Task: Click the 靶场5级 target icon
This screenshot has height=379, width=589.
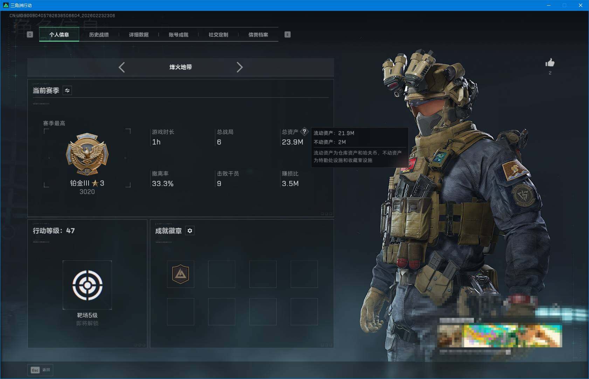Action: pyautogui.click(x=87, y=285)
